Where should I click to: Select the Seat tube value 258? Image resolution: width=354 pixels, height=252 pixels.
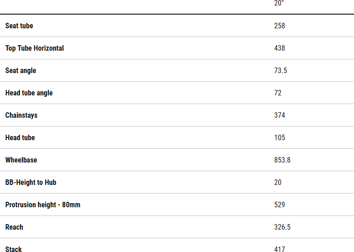pos(280,26)
